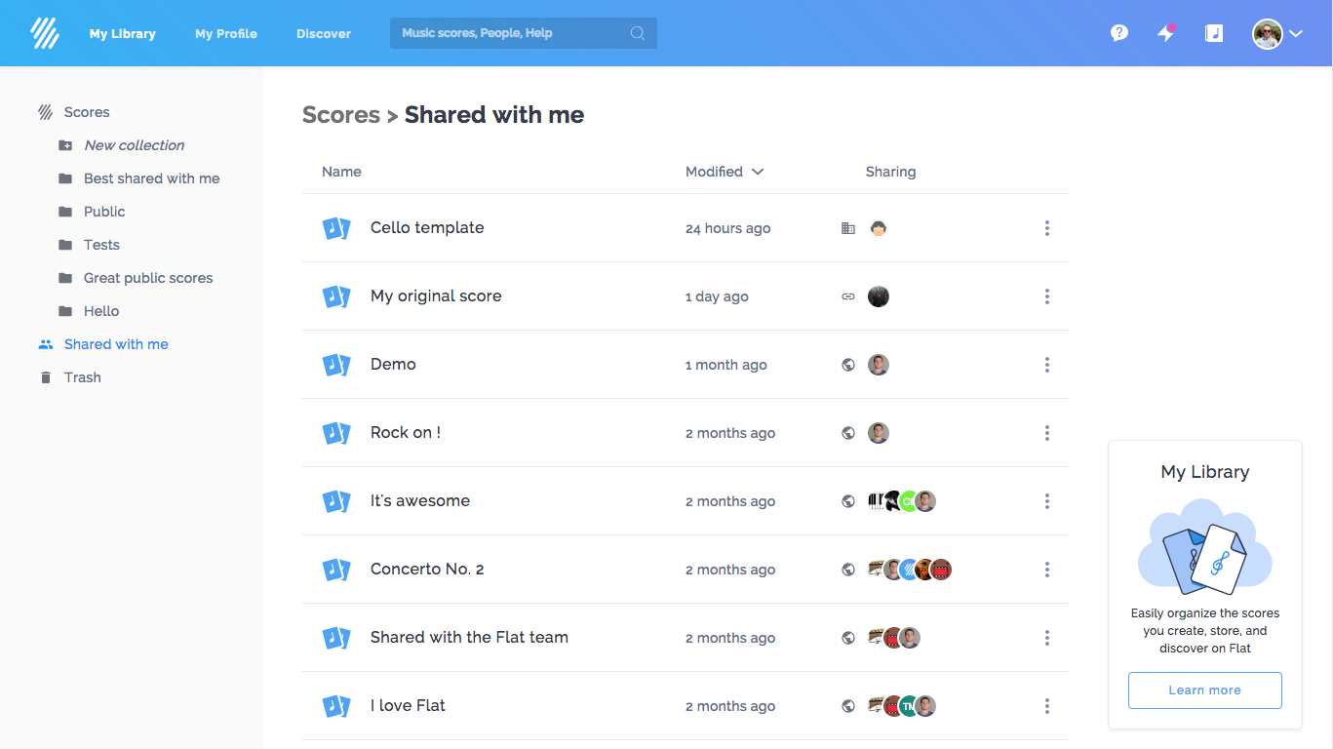This screenshot has width=1333, height=749.
Task: Open Trash in the sidebar
Action: coord(83,377)
